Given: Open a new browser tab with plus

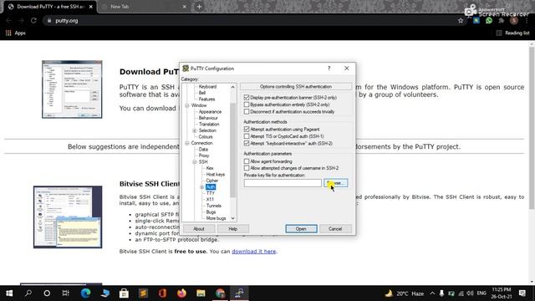Looking at the screenshot, I should (199, 7).
